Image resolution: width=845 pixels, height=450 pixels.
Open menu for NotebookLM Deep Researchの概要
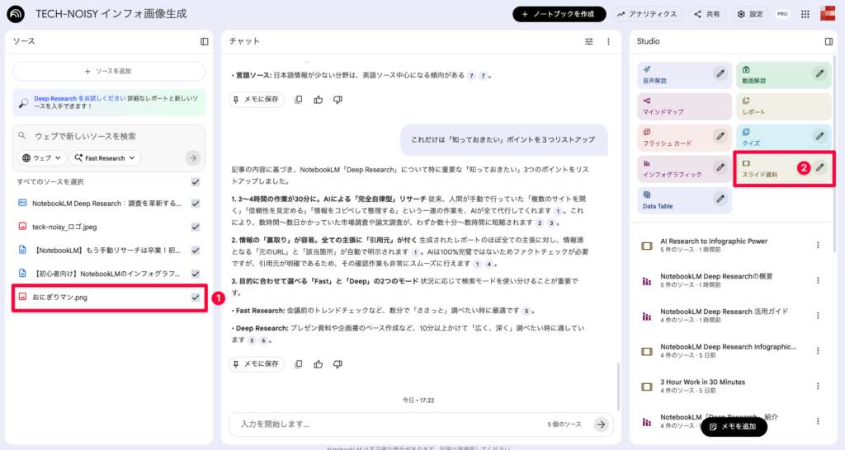point(818,280)
